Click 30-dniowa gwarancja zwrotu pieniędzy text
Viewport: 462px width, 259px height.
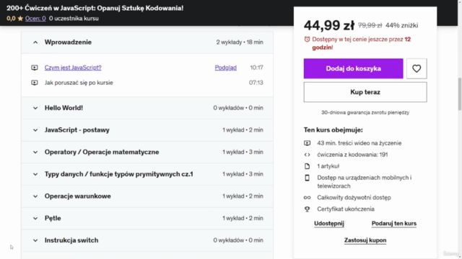pos(365,112)
